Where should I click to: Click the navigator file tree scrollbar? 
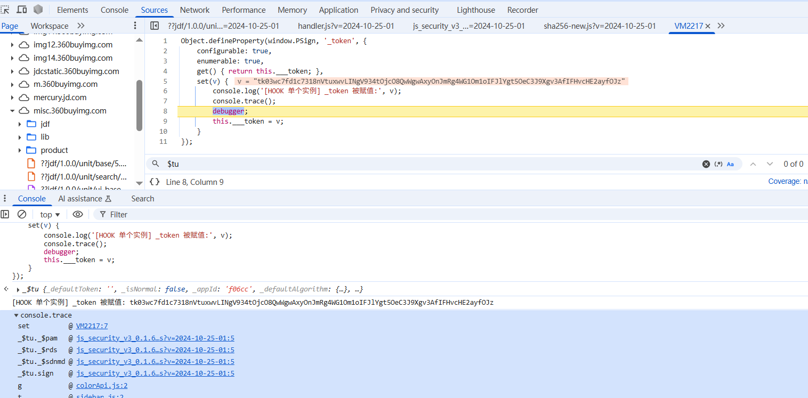click(x=140, y=105)
